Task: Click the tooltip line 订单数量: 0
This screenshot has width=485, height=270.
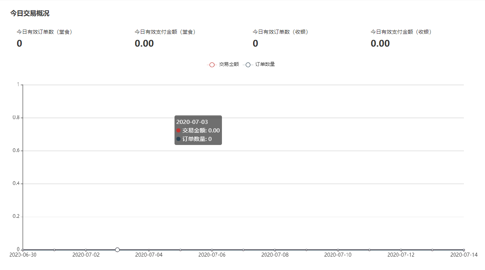Action: (194, 139)
